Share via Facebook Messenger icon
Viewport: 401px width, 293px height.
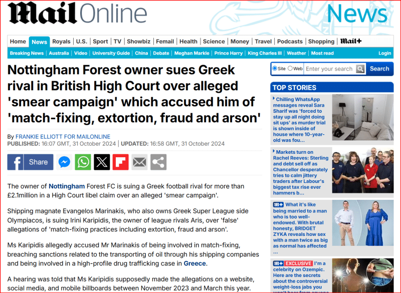coord(64,162)
